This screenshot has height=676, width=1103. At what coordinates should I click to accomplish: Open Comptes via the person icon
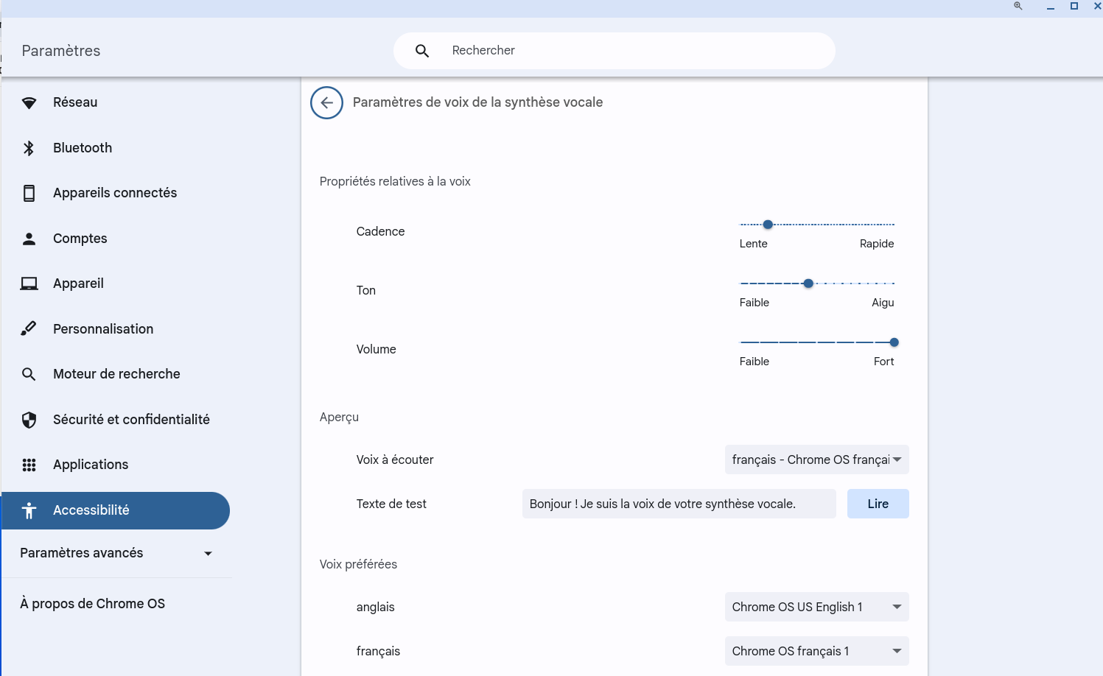[x=29, y=239]
